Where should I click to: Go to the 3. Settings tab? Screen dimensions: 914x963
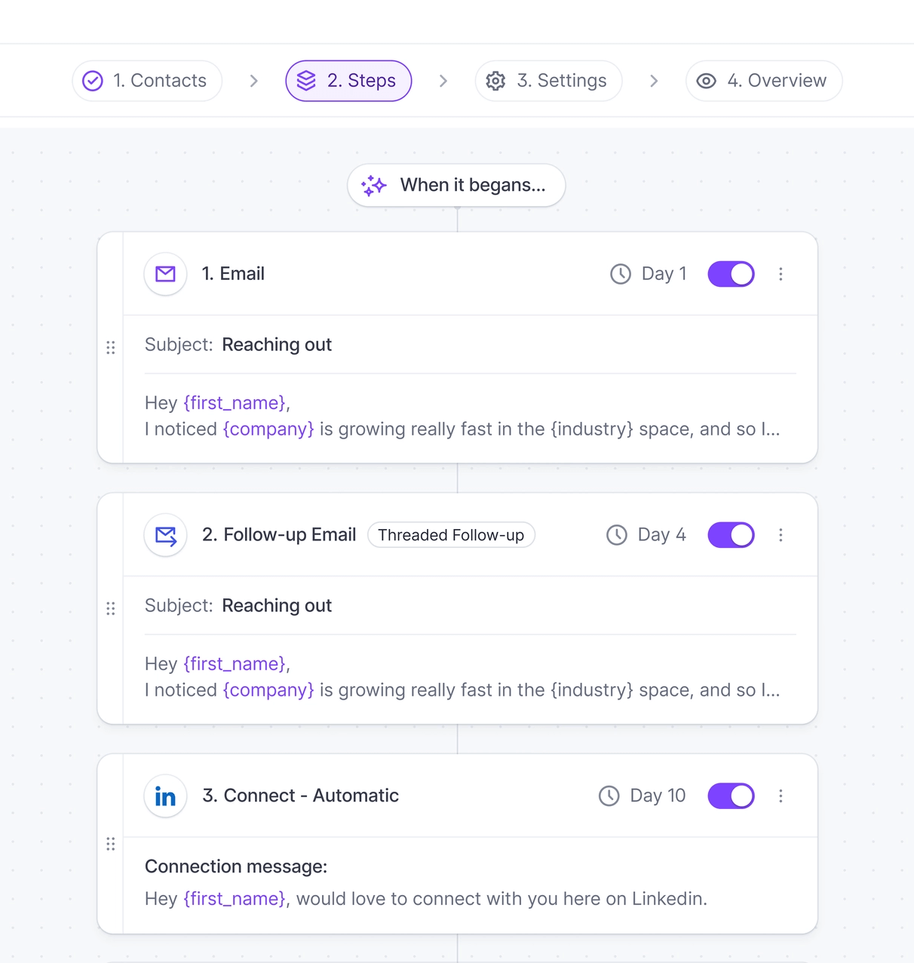[x=548, y=81]
